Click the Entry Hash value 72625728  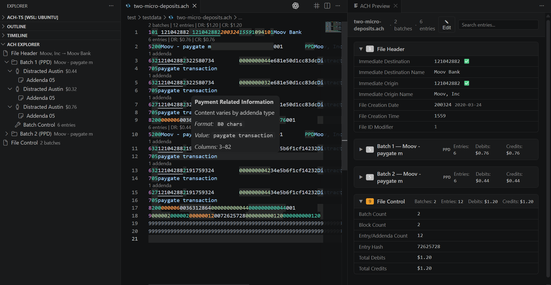pyautogui.click(x=429, y=246)
